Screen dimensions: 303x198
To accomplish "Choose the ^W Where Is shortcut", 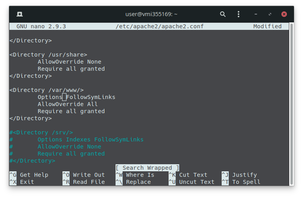I will pos(135,175).
